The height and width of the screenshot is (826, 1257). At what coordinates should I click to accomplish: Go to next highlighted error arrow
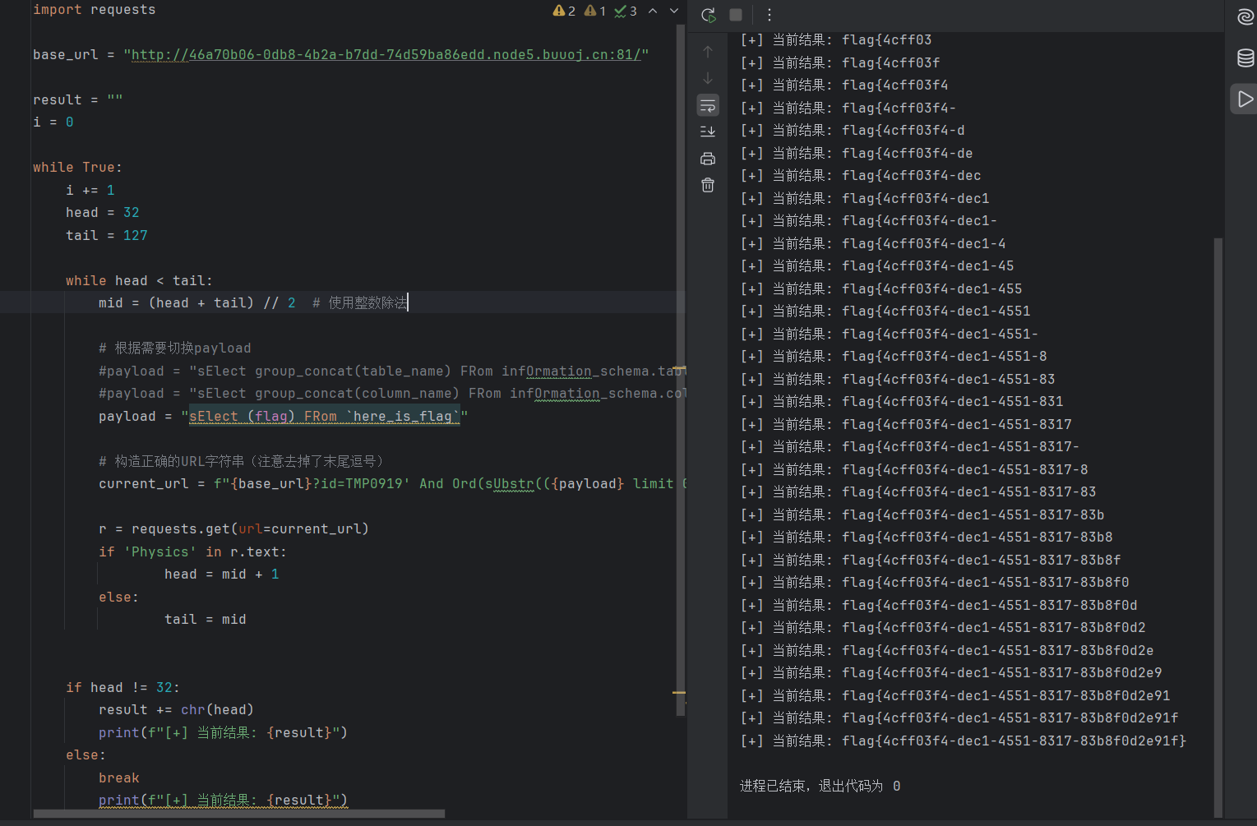click(x=674, y=11)
